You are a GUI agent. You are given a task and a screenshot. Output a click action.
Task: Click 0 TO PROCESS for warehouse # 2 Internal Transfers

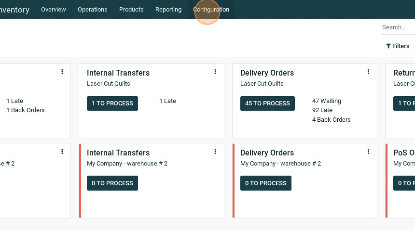(x=112, y=183)
